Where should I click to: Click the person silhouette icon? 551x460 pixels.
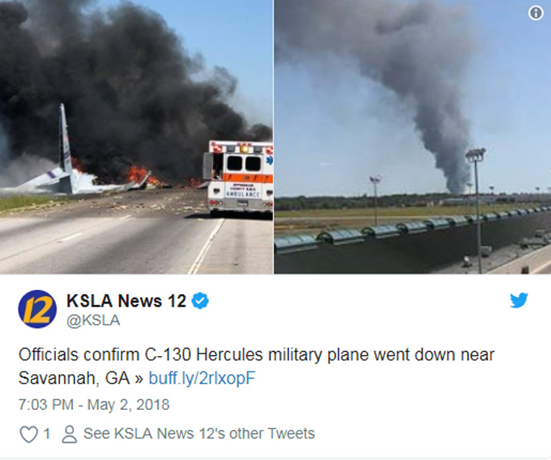tap(69, 434)
